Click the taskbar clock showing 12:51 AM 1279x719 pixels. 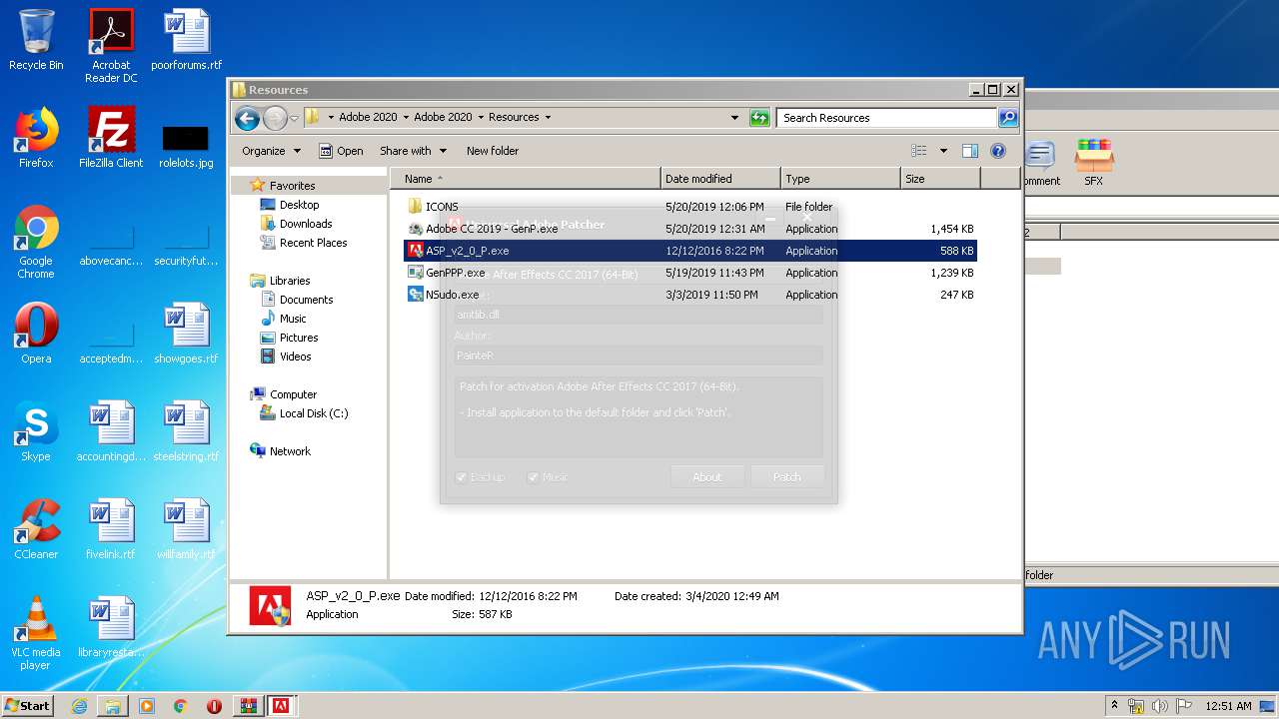(x=1228, y=706)
